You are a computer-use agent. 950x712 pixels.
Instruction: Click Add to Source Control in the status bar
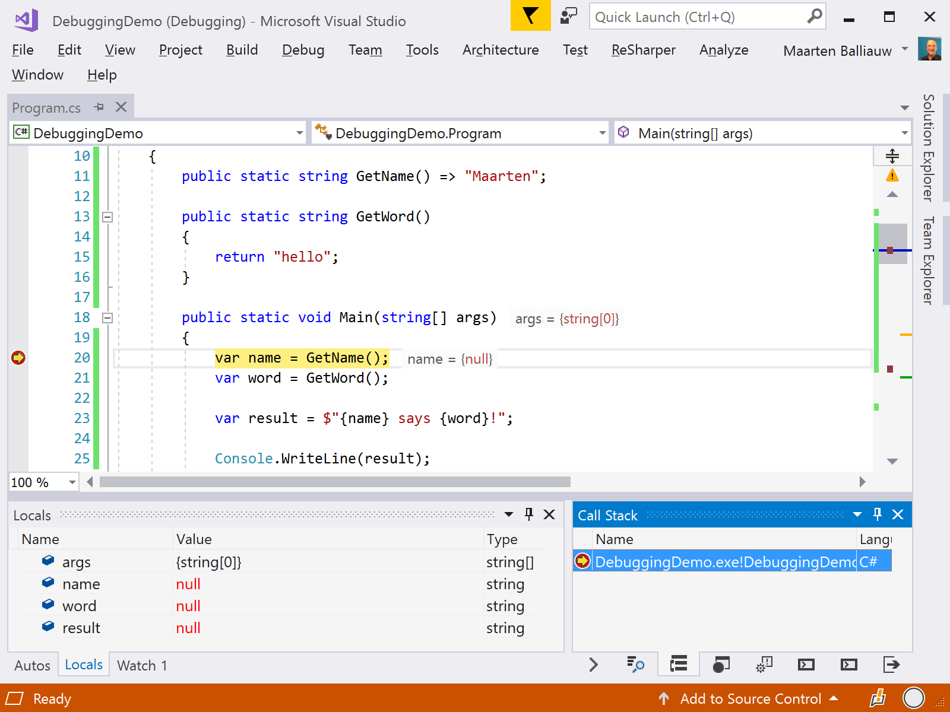tap(752, 698)
